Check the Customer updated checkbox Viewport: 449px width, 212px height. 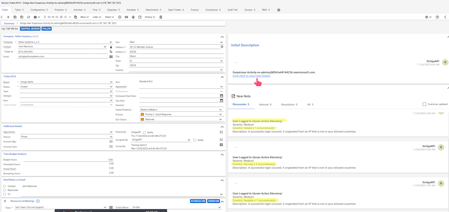coord(424,104)
